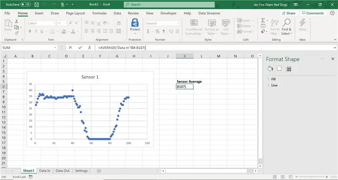Viewport: 338px width, 180px height.
Task: Click the Share button
Action: point(289,13)
